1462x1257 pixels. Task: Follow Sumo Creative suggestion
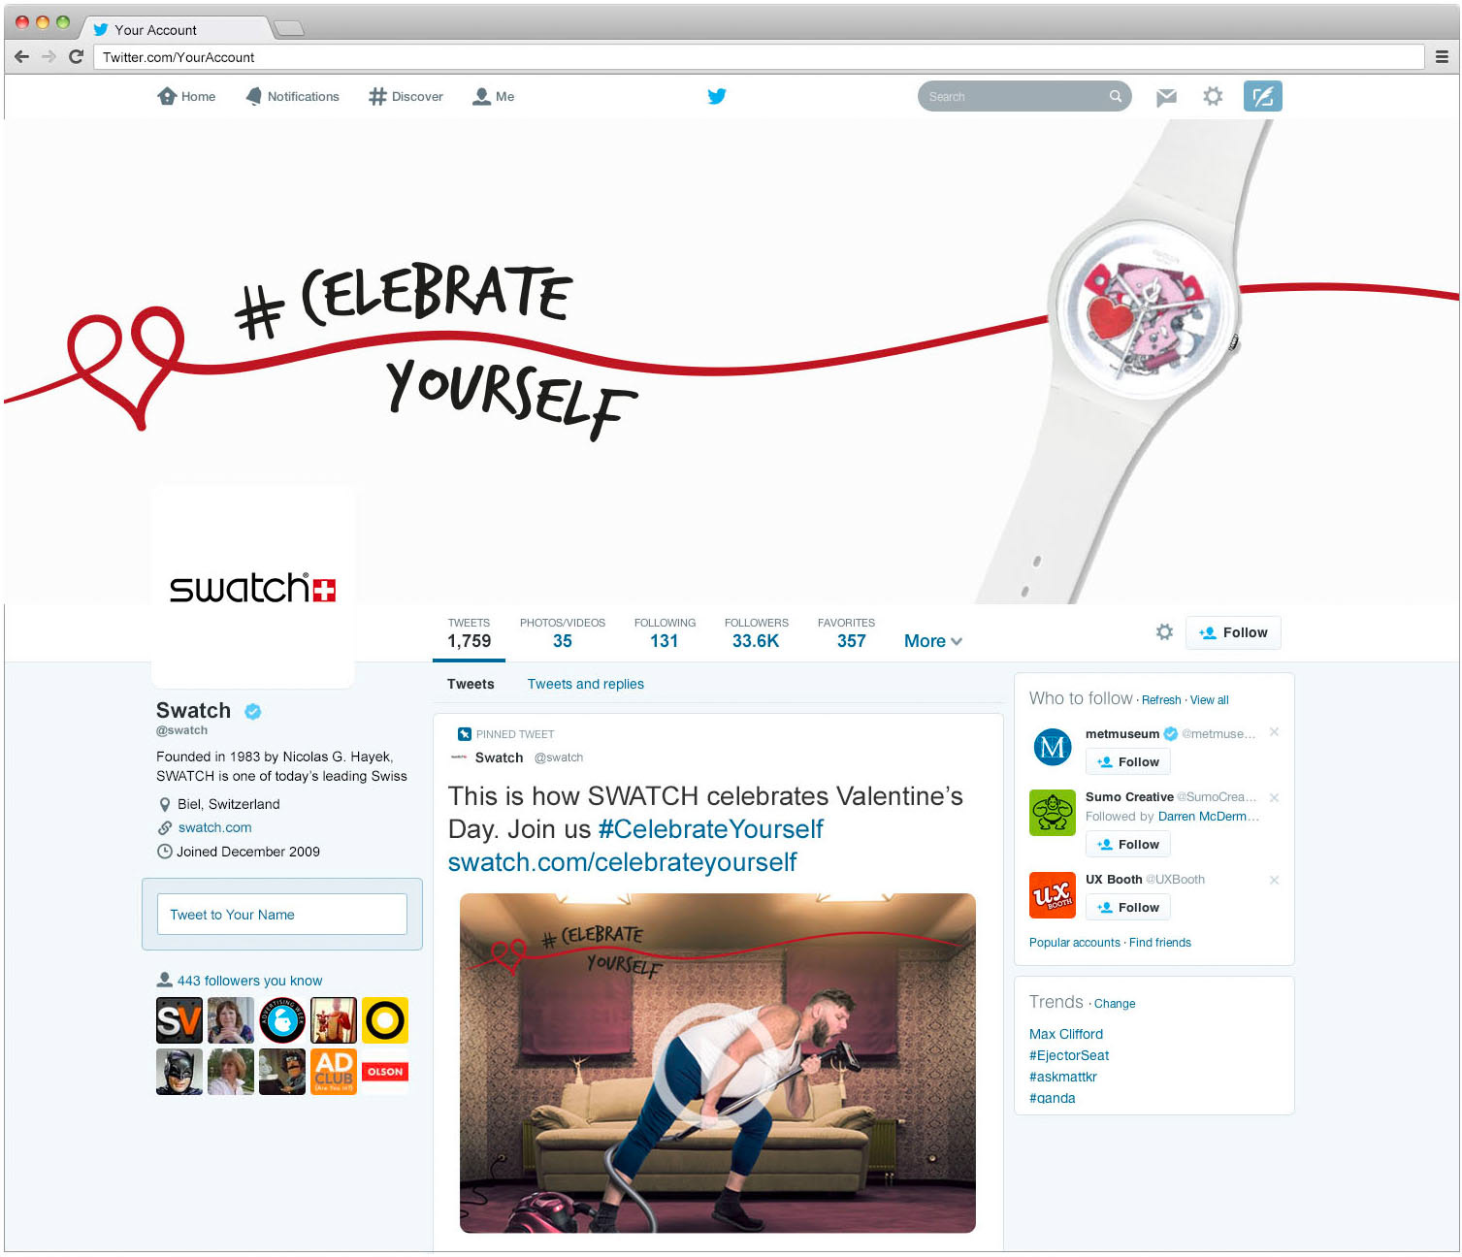1128,844
